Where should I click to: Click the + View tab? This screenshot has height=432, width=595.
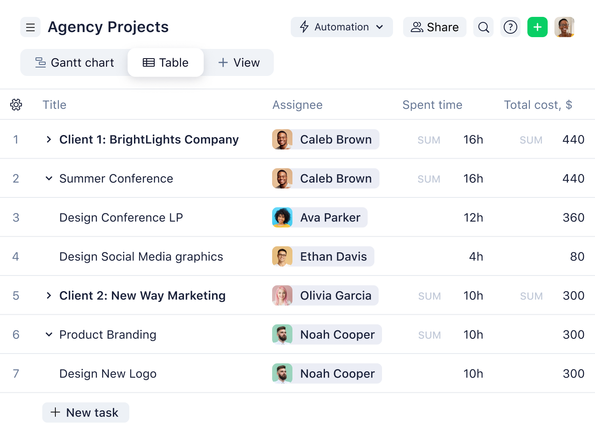click(x=239, y=62)
